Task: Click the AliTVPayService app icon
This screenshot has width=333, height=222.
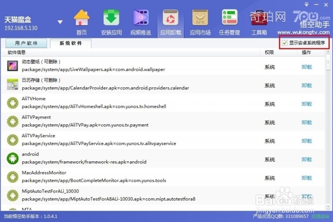Action: click(x=12, y=140)
